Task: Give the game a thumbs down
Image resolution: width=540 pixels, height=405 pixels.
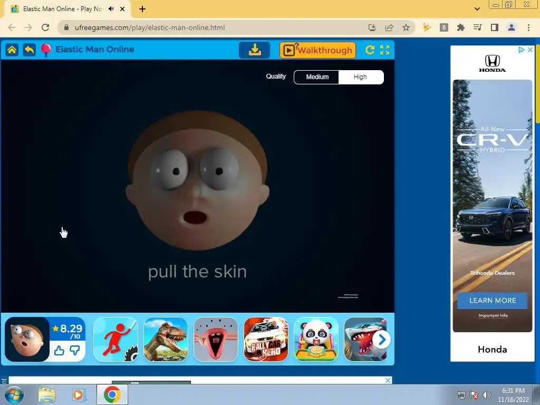Action: click(x=75, y=351)
